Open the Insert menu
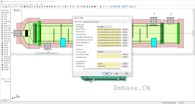195x104 pixels. tap(10, 4)
